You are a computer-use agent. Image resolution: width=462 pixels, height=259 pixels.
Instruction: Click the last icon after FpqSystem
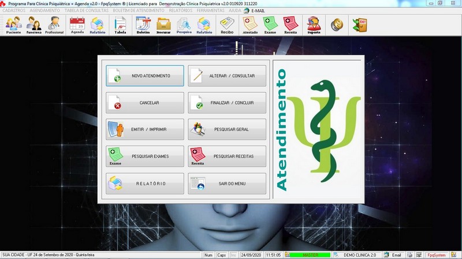pyautogui.click(x=453, y=255)
